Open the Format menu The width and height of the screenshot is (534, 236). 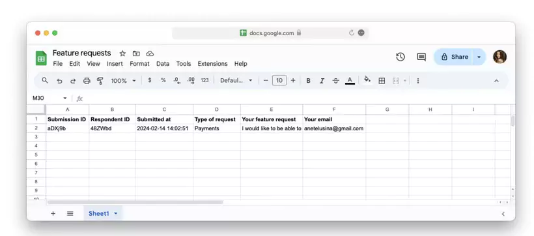point(139,64)
